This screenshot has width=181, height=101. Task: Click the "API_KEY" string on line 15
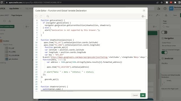(59, 55)
